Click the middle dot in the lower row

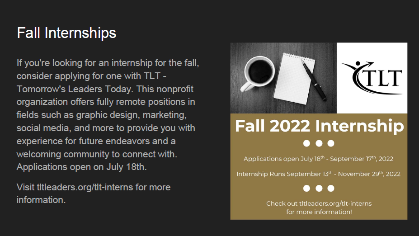pos(319,189)
